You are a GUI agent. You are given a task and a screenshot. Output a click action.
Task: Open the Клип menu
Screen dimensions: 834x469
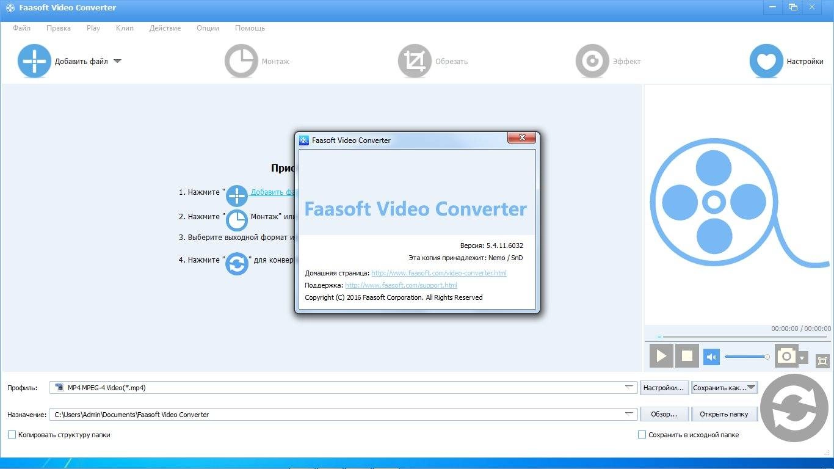click(125, 28)
